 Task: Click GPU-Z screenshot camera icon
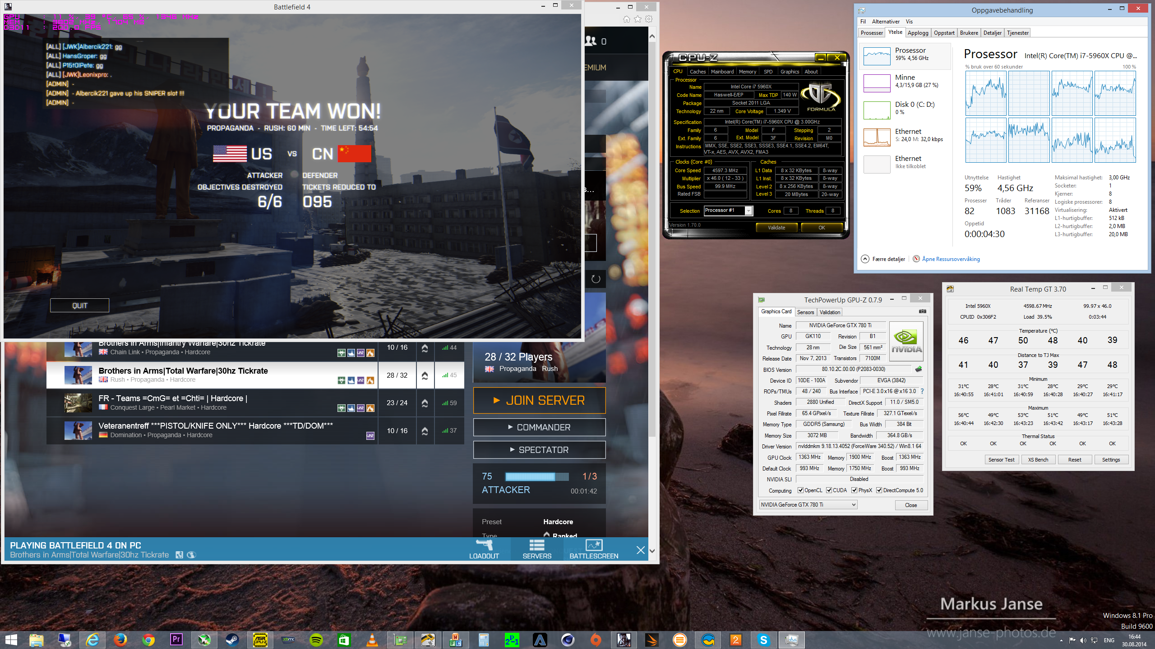pos(923,311)
